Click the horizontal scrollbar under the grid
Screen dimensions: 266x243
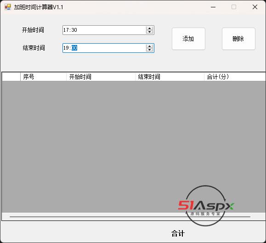click(130, 217)
